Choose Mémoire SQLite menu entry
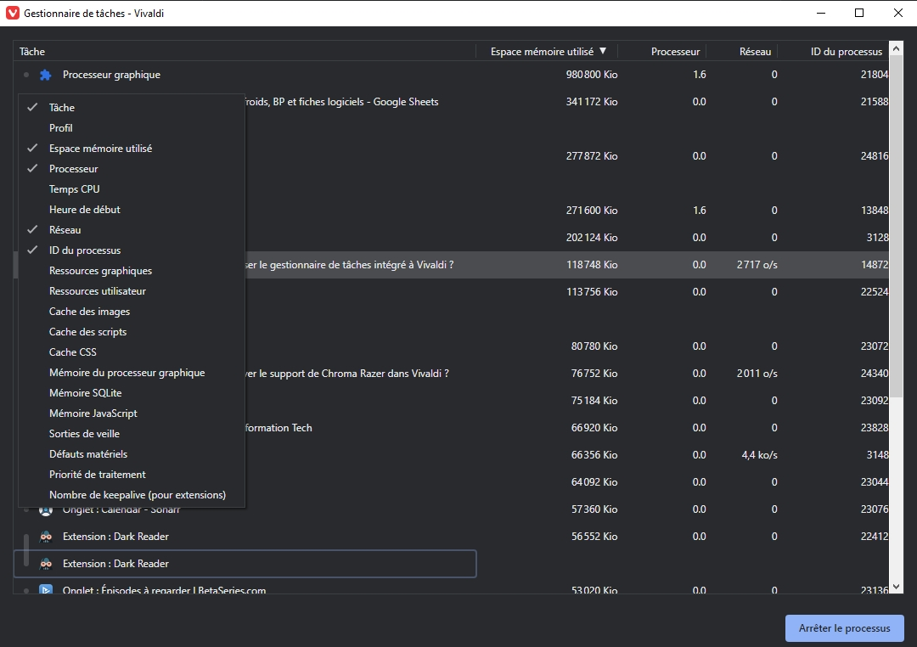917x647 pixels. point(132,393)
